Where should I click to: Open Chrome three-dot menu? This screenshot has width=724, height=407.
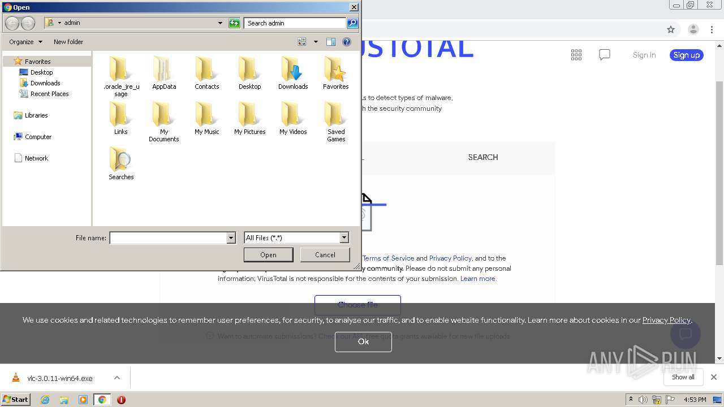coord(712,29)
